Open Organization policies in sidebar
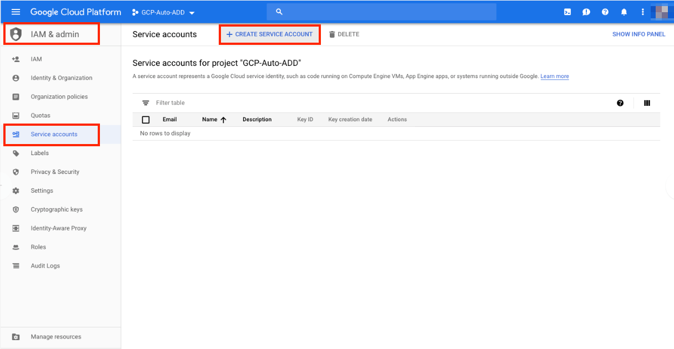This screenshot has width=674, height=349. pyautogui.click(x=61, y=97)
